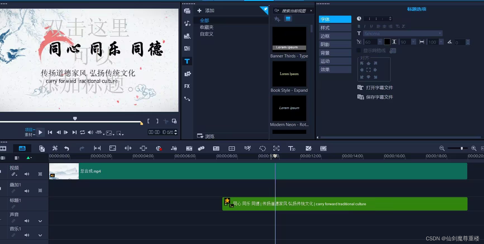Click 保存字幕文件
This screenshot has width=484, height=244.
(x=375, y=97)
